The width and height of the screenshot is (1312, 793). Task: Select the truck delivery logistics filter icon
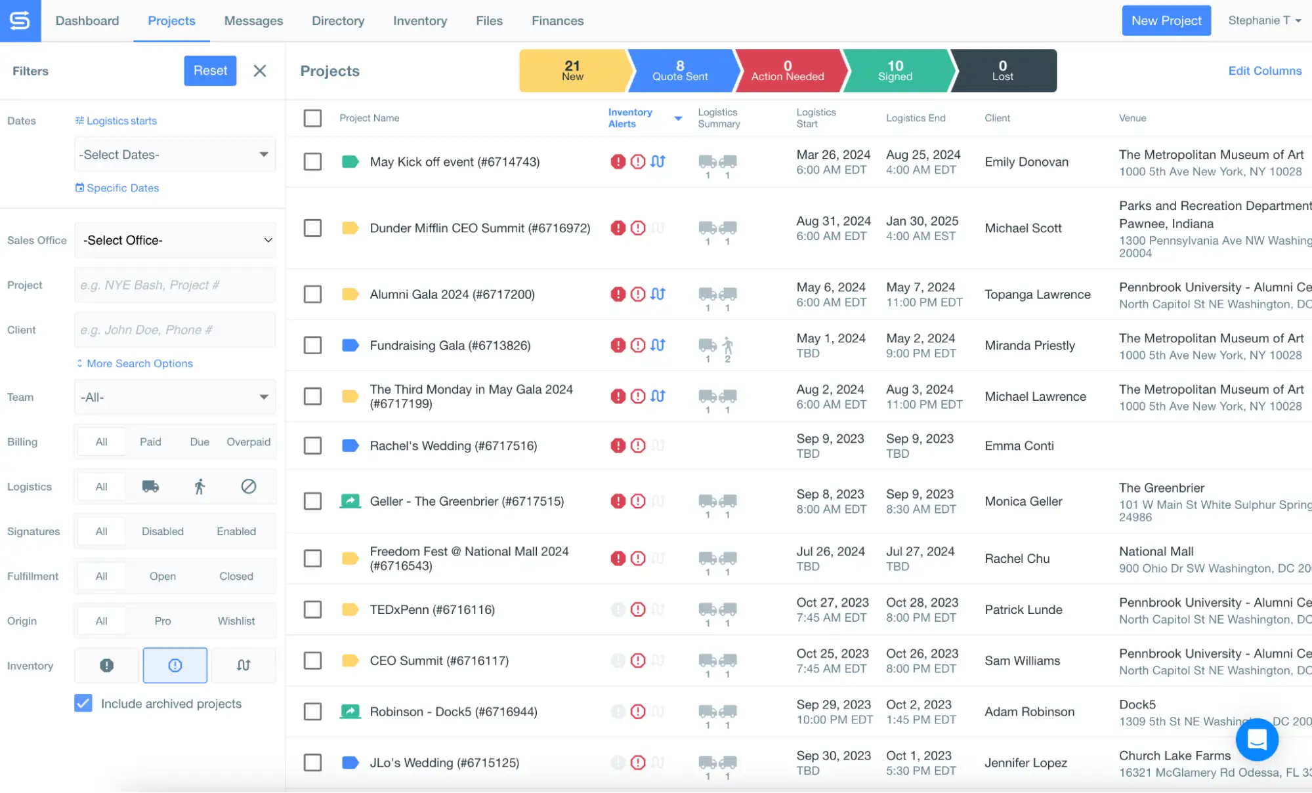tap(150, 487)
